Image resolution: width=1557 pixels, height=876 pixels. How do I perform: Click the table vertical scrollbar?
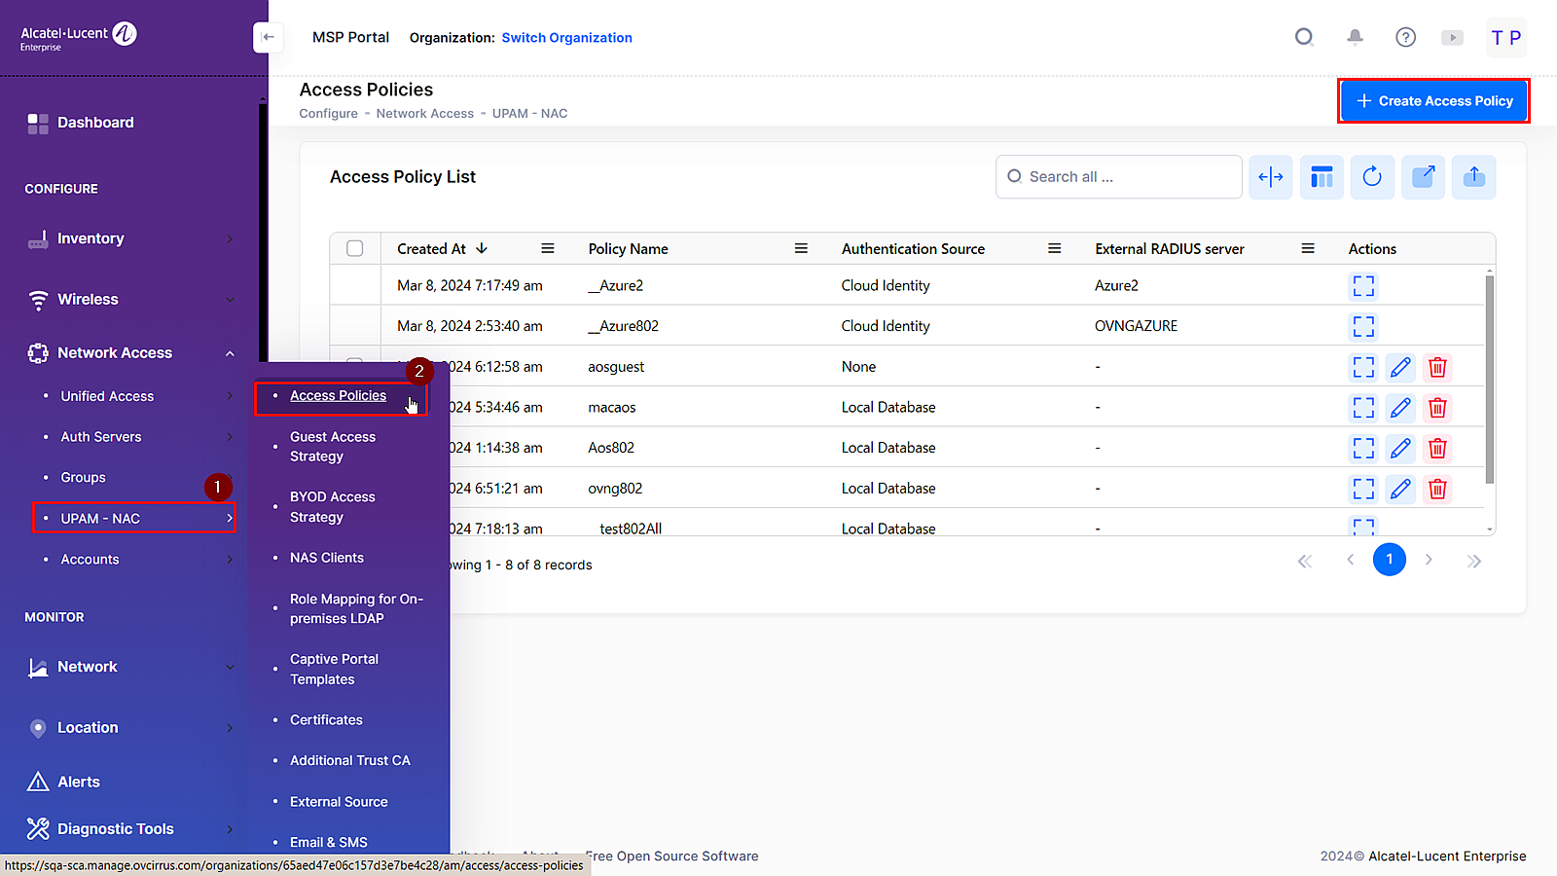[1490, 380]
